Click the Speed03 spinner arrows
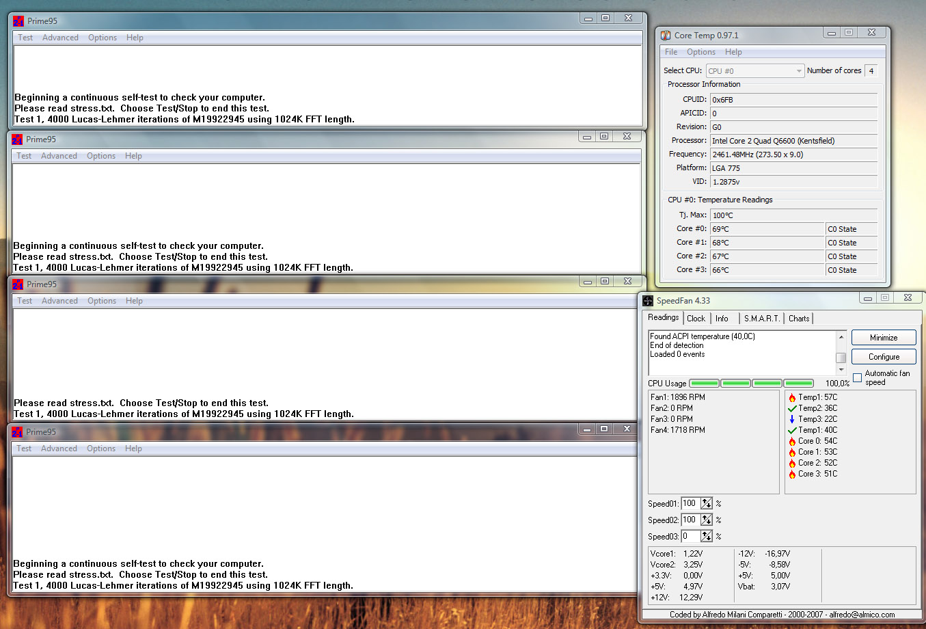 pos(707,537)
